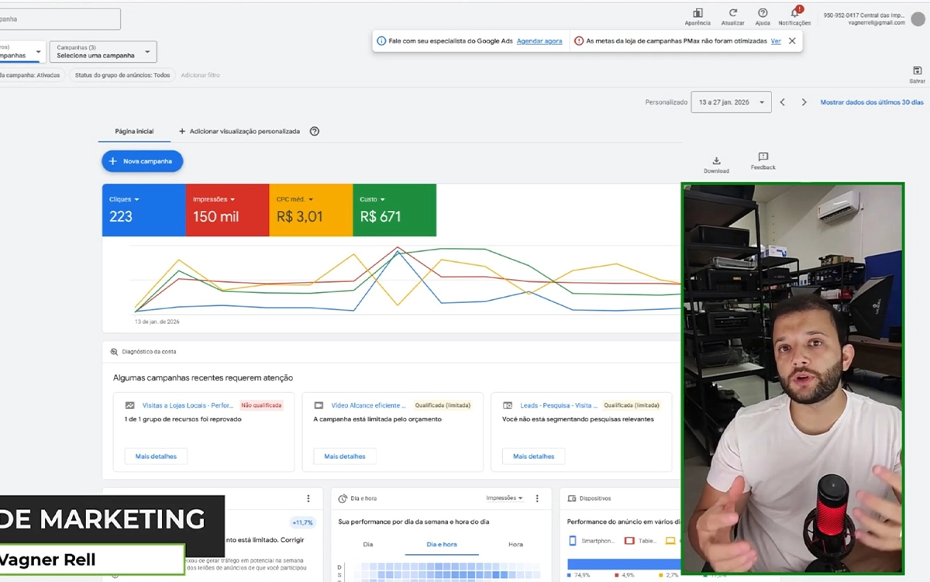The image size is (930, 582).
Task: Click the Diagnóstico da conta icon
Action: (114, 352)
